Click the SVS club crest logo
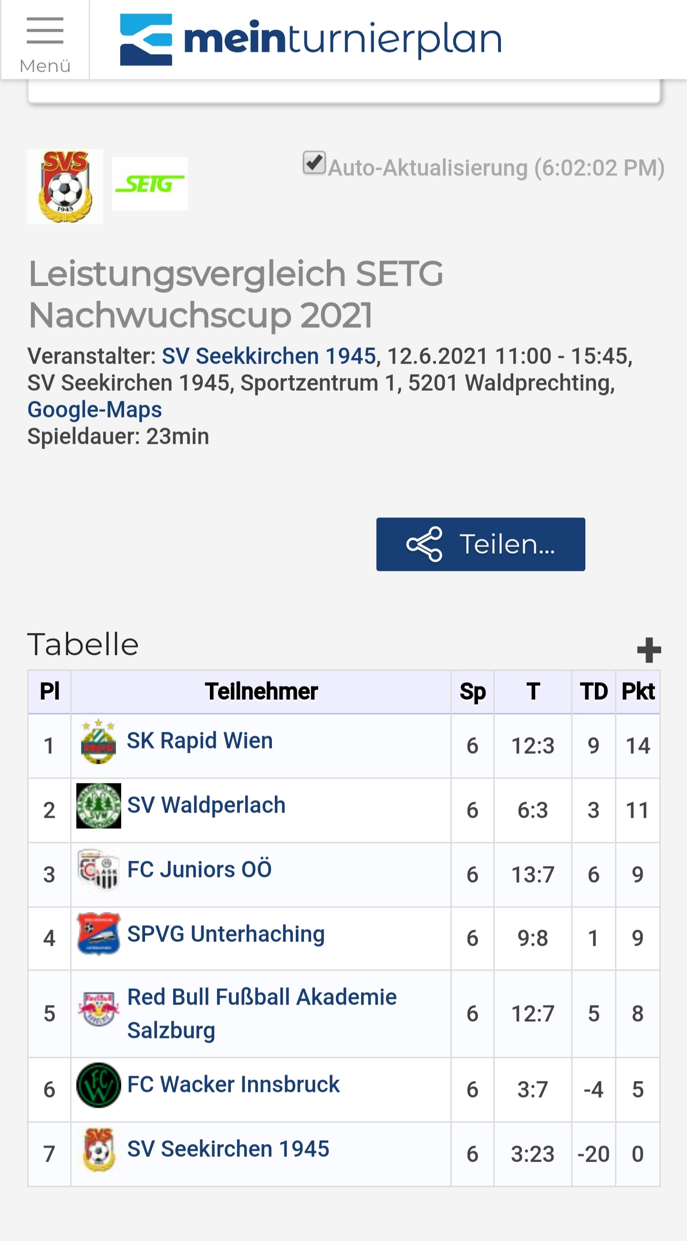This screenshot has height=1241, width=687. tap(65, 186)
